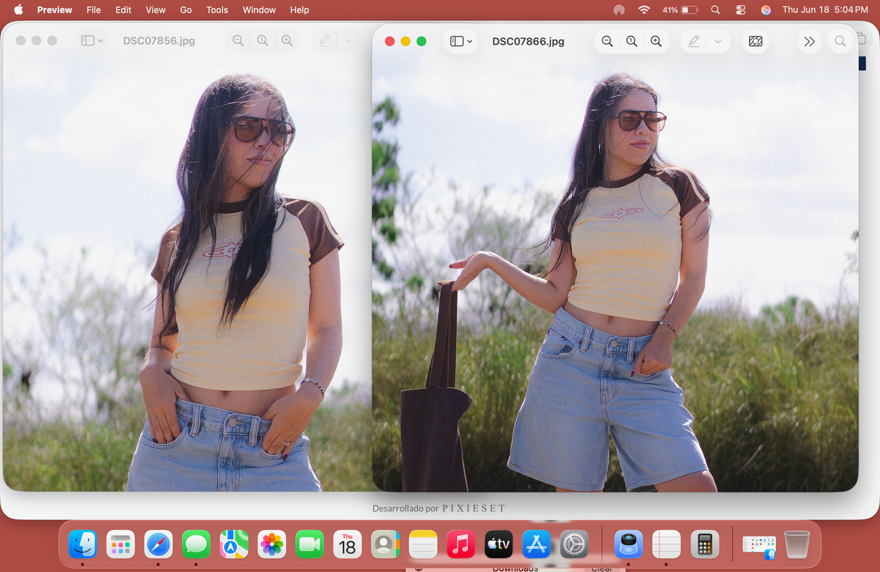Image resolution: width=880 pixels, height=572 pixels.
Task: Open the markup options chevron in DSC07866.jpg window
Action: click(x=718, y=41)
